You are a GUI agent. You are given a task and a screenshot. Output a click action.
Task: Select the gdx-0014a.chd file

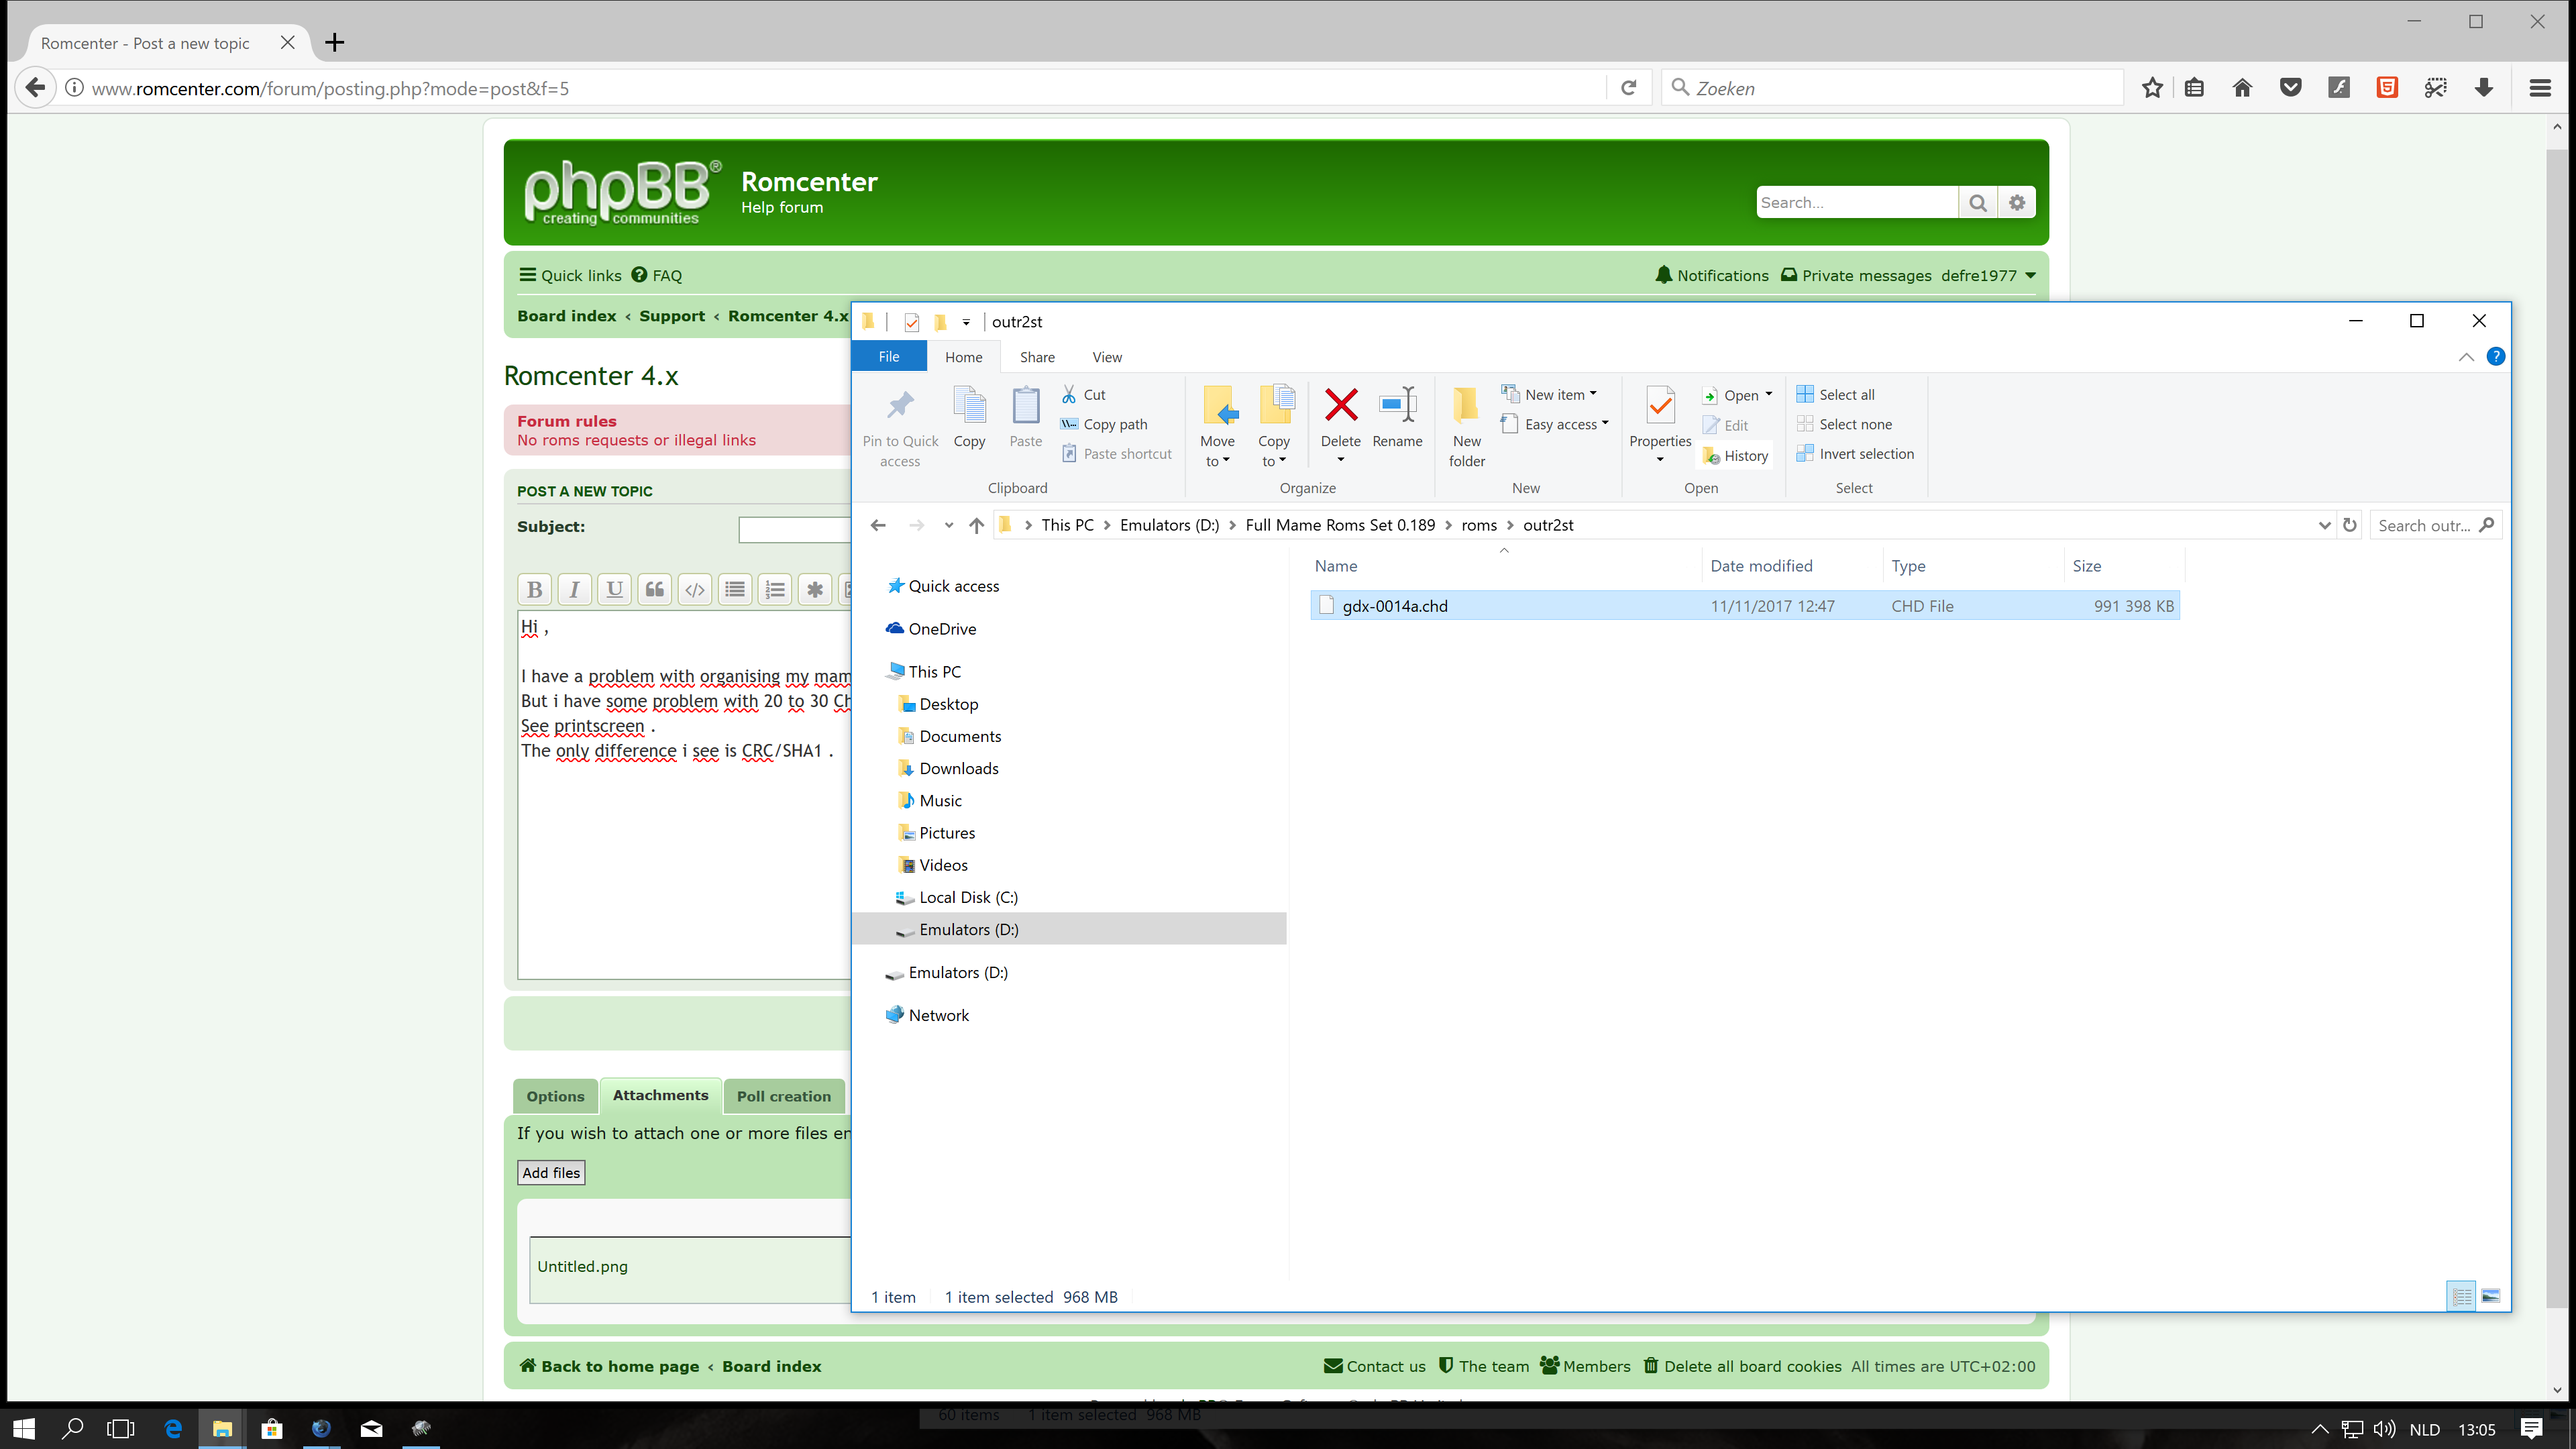tap(1745, 606)
